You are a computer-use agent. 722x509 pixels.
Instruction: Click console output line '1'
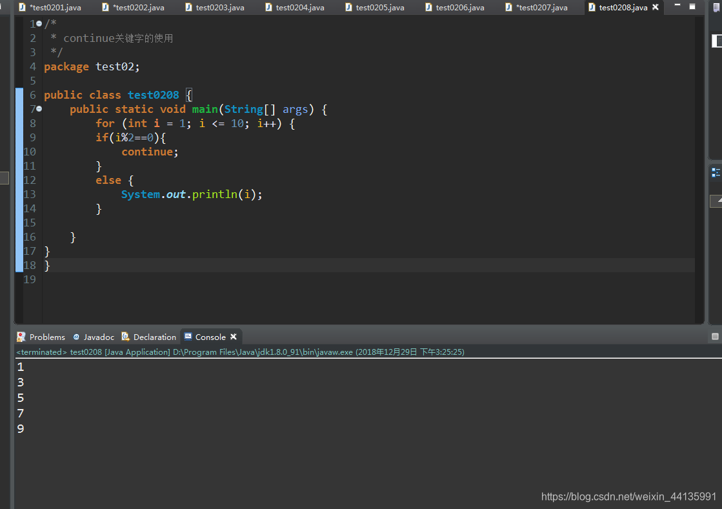click(x=20, y=367)
